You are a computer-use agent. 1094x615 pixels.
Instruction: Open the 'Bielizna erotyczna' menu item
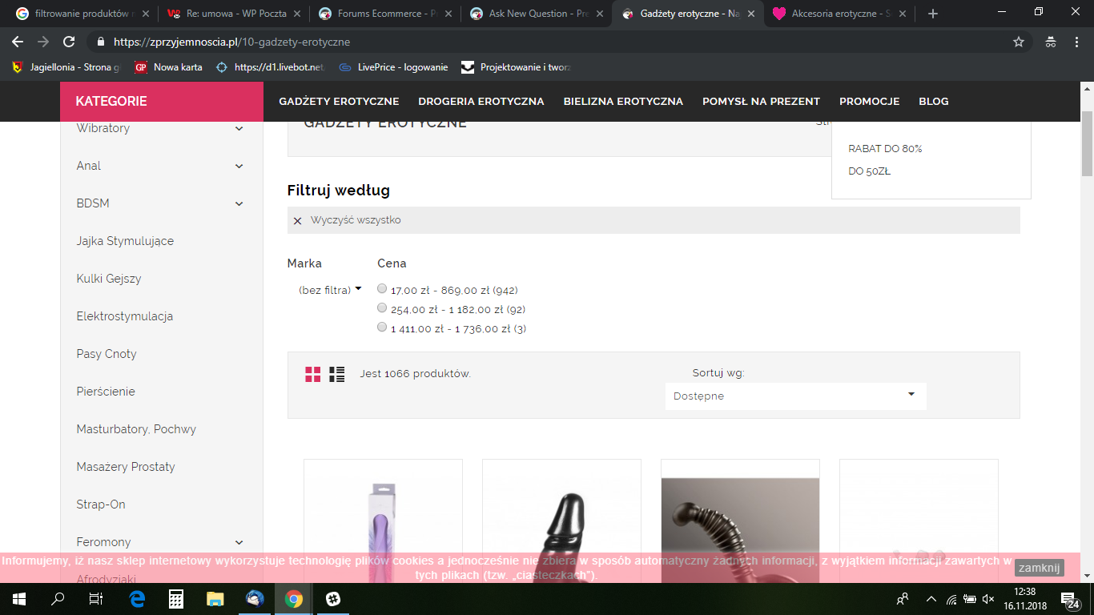coord(623,102)
